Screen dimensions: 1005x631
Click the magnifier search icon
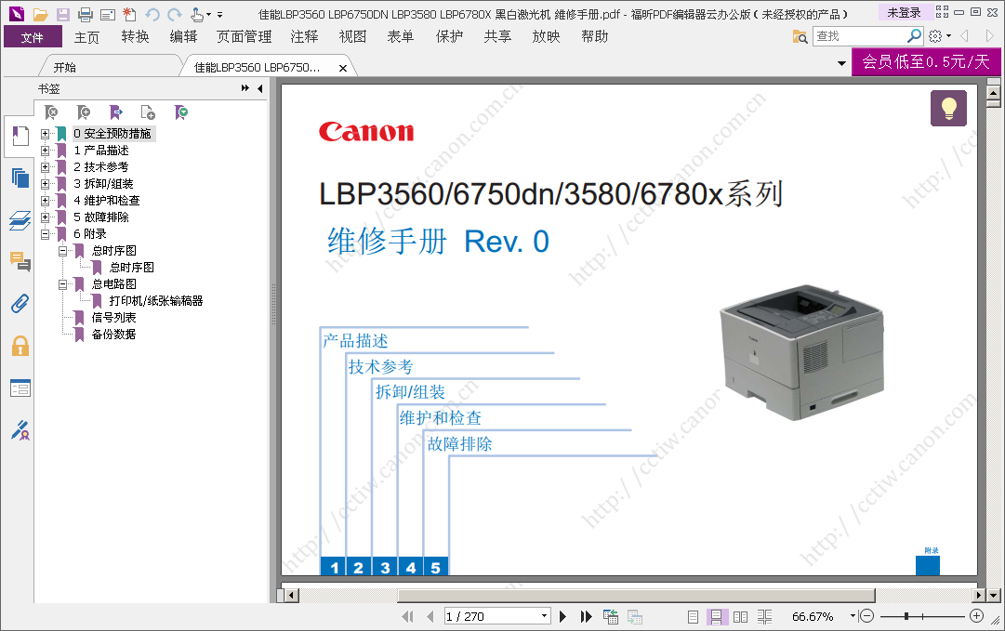pyautogui.click(x=915, y=36)
